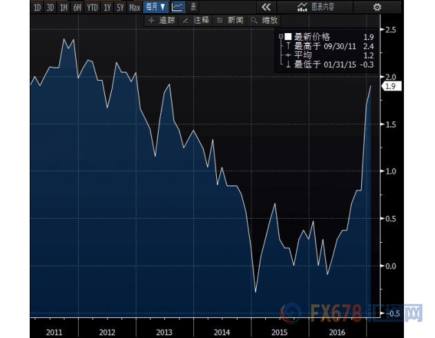This screenshot has height=338, width=435.
Task: Select the 5Y time range
Action: click(120, 7)
